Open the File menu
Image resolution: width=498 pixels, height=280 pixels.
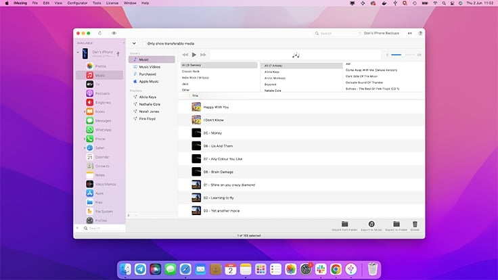[35, 3]
